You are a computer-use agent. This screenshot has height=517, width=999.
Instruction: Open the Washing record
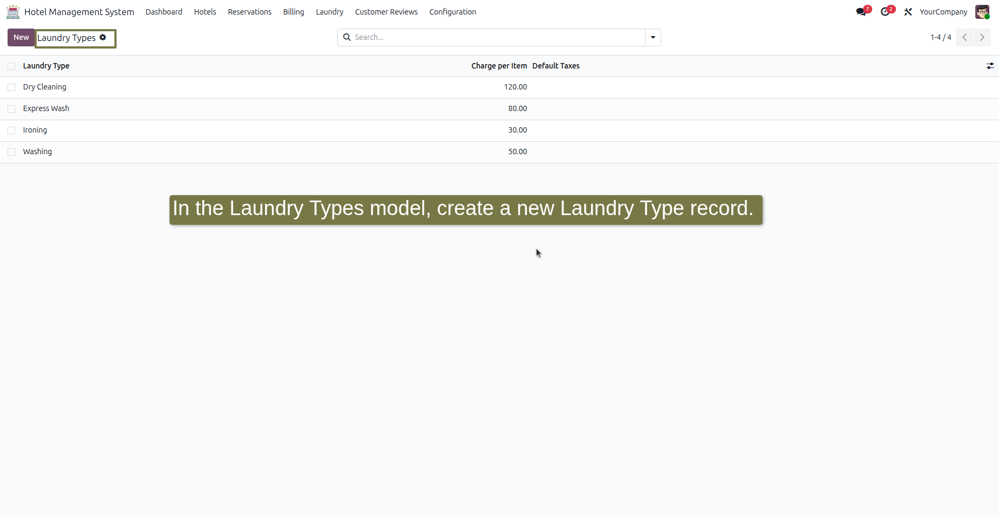[38, 151]
